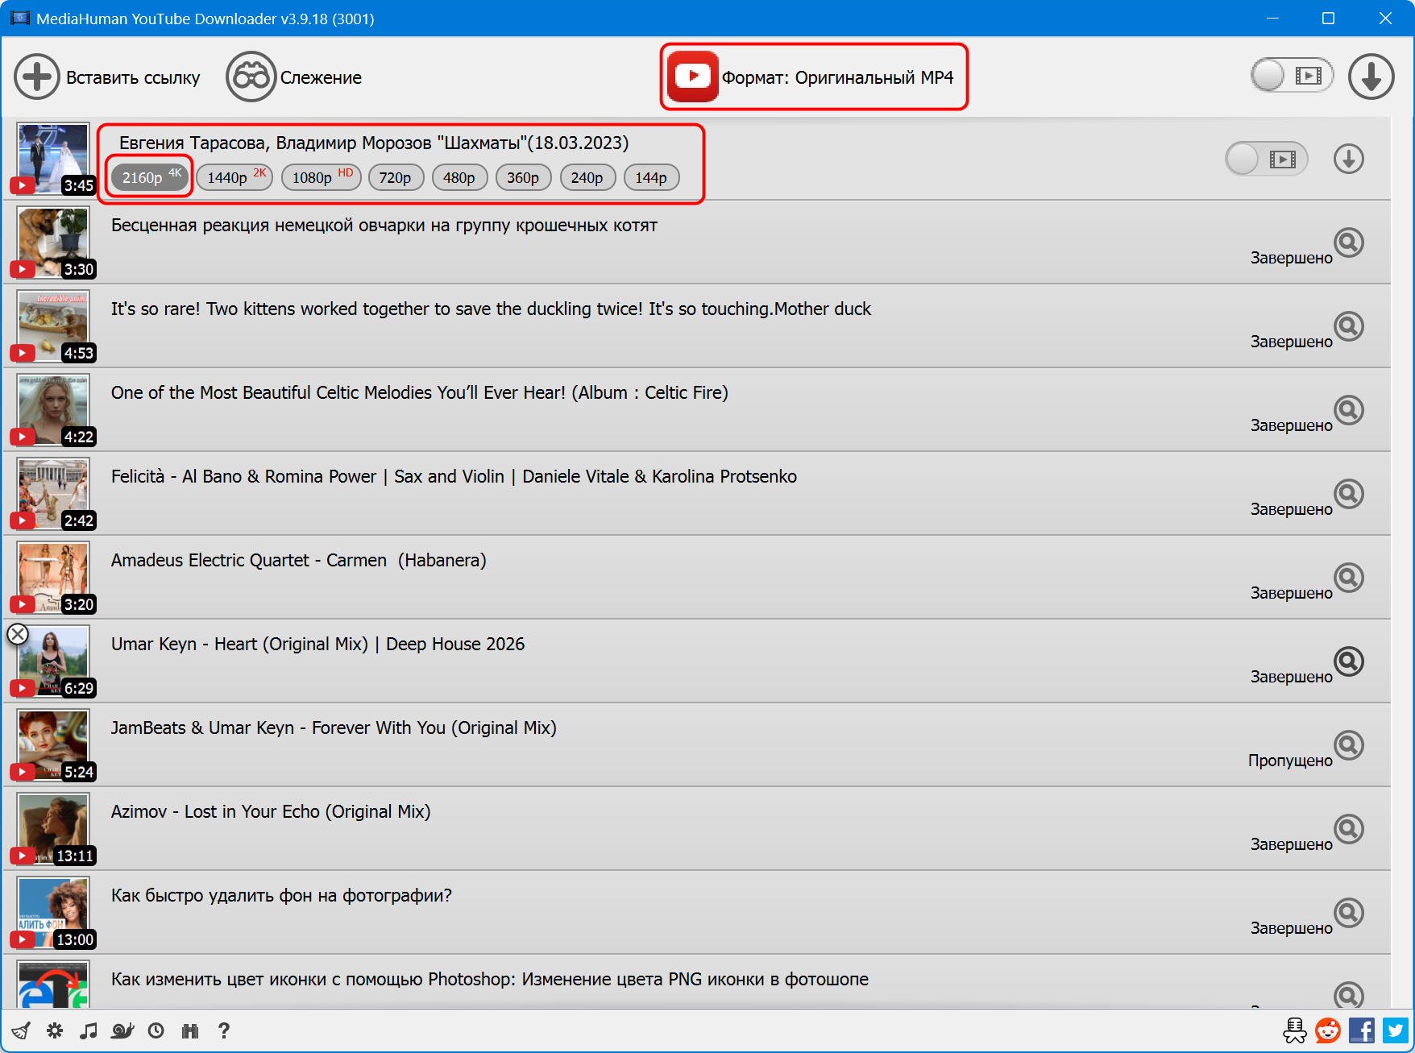This screenshot has width=1415, height=1053.
Task: Toggle the snail speed limit icon
Action: [x=122, y=1030]
